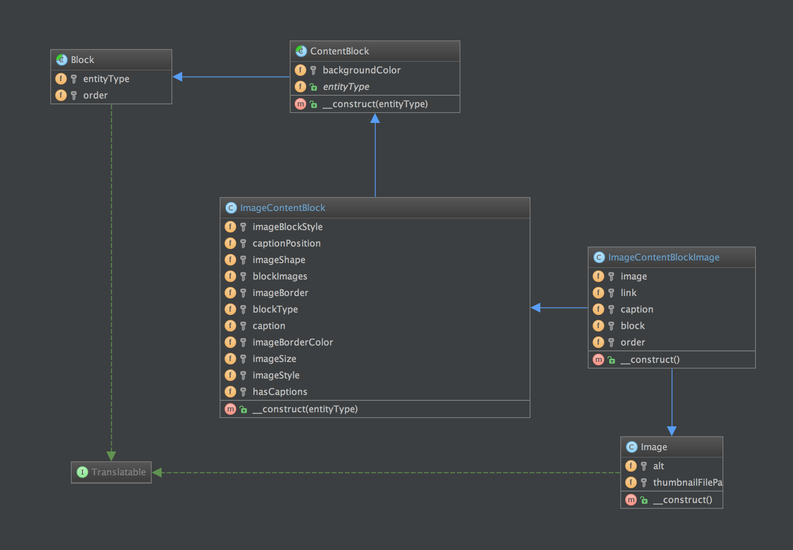Click method icon of ContentBlock __construct
This screenshot has width=793, height=550.
point(300,104)
